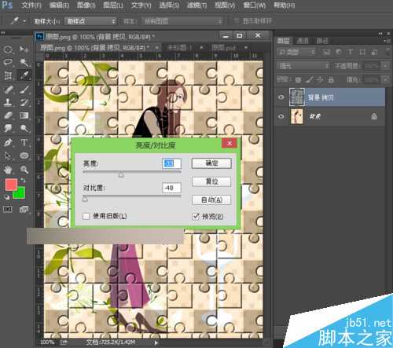
Task: Select the Ellipse shape tool
Action: [24, 156]
